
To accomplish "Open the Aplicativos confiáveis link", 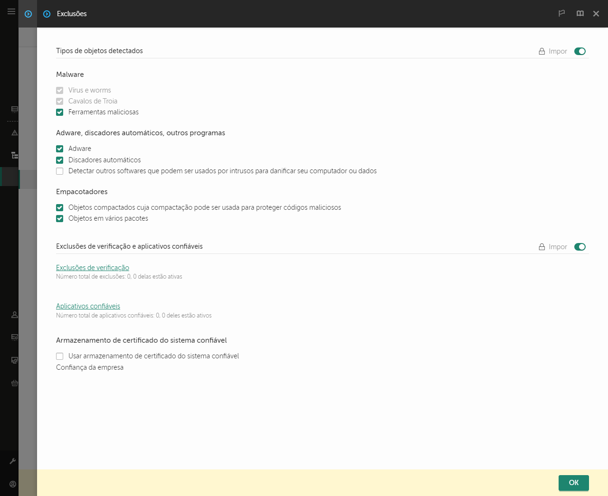I will pos(88,306).
